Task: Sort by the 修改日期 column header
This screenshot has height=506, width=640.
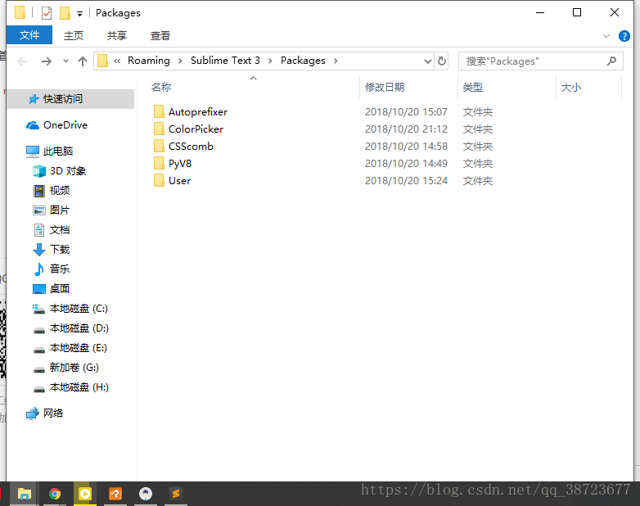Action: [385, 87]
